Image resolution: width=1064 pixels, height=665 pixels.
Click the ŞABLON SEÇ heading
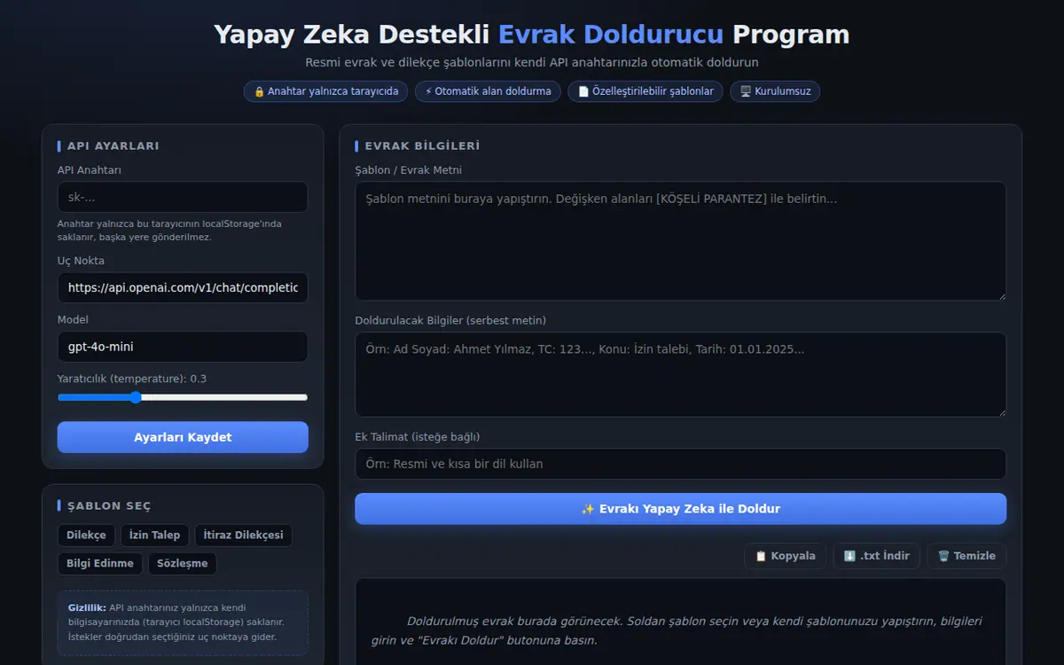pyautogui.click(x=109, y=505)
